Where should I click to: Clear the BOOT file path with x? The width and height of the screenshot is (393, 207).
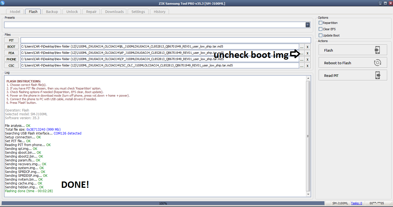[308, 47]
